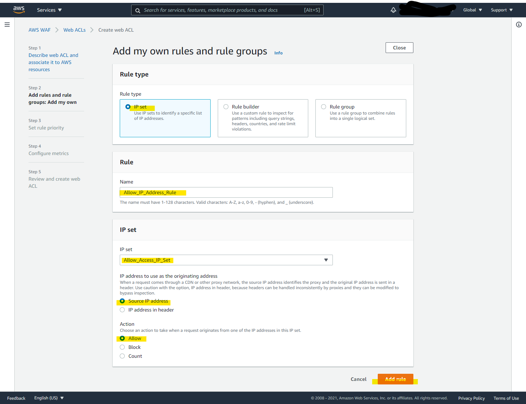Open the notifications bell

click(393, 10)
